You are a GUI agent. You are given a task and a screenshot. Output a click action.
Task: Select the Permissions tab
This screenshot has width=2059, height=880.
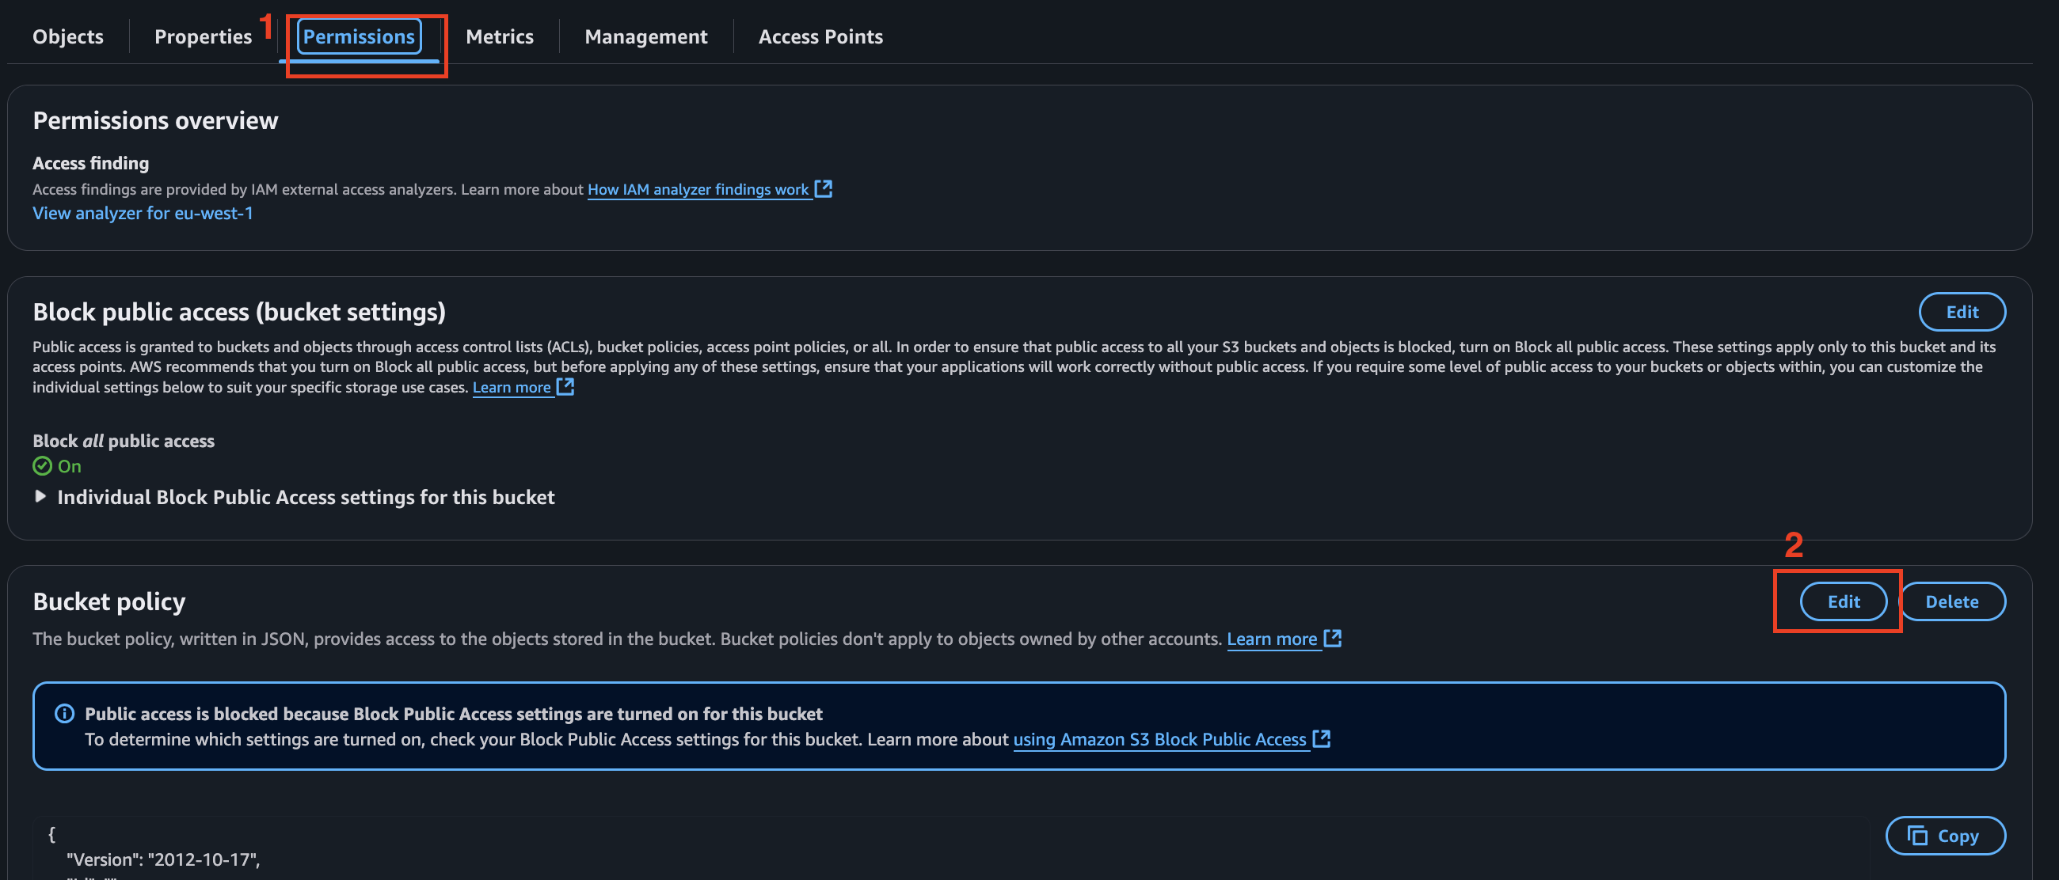pyautogui.click(x=359, y=36)
